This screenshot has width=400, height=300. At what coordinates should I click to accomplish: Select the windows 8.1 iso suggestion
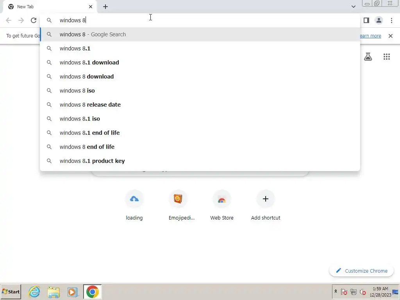pyautogui.click(x=200, y=119)
